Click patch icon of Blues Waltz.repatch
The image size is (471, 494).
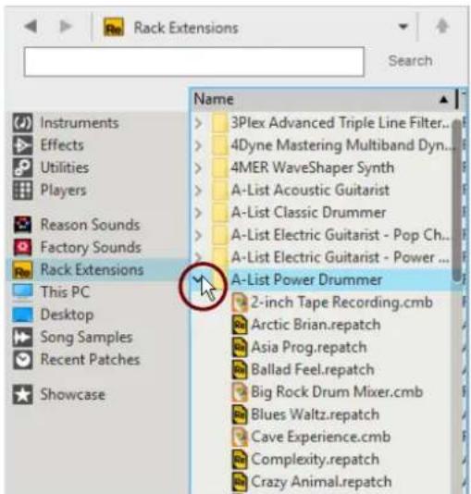point(240,414)
